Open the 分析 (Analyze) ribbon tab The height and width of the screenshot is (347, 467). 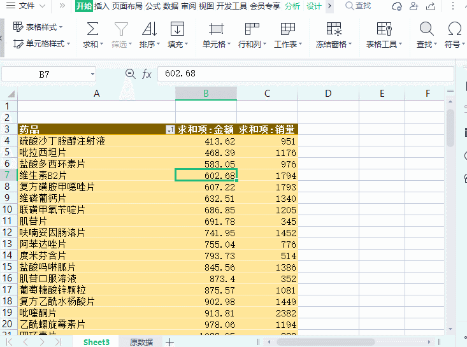[x=292, y=6]
